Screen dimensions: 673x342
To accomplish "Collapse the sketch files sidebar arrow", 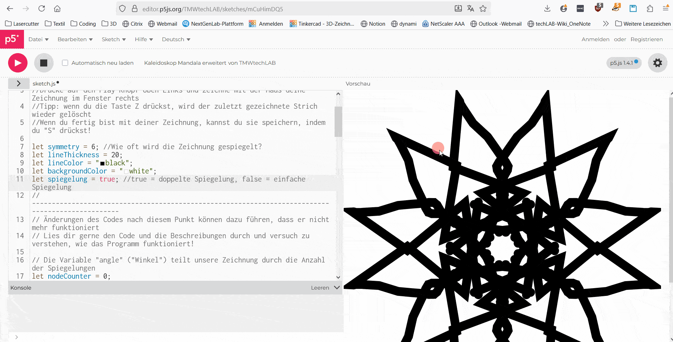I will 18,83.
